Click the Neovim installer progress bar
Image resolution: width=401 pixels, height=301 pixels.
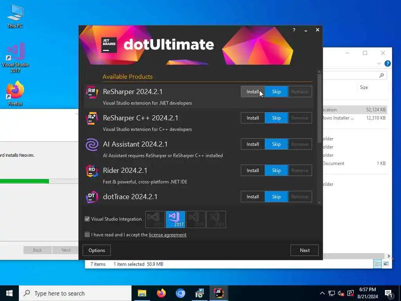point(39,181)
